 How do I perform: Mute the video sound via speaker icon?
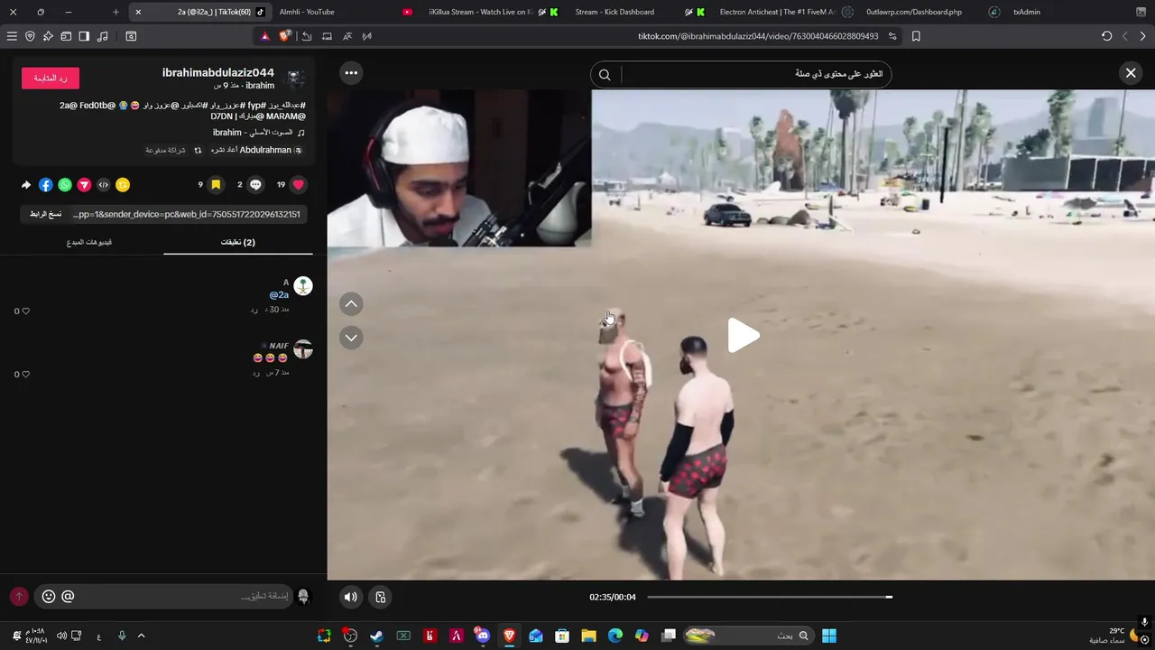click(x=351, y=597)
